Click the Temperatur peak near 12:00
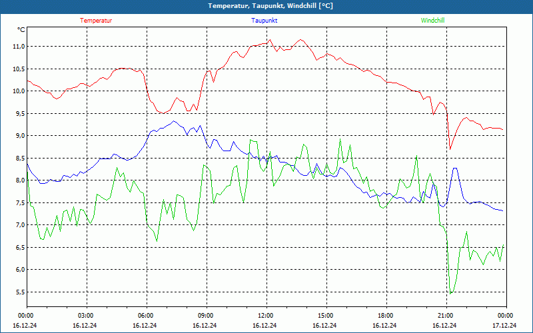This screenshot has width=533, height=333. [x=270, y=40]
